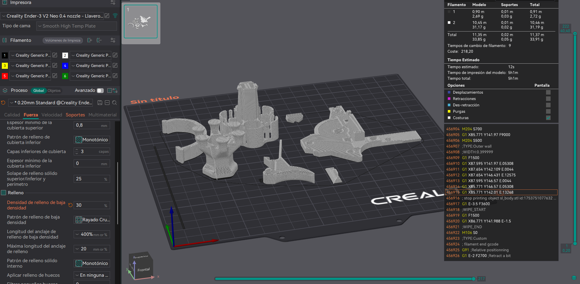Open the printer settings sliders icon
Image resolution: width=580 pixels, height=284 pixels.
point(112,2)
